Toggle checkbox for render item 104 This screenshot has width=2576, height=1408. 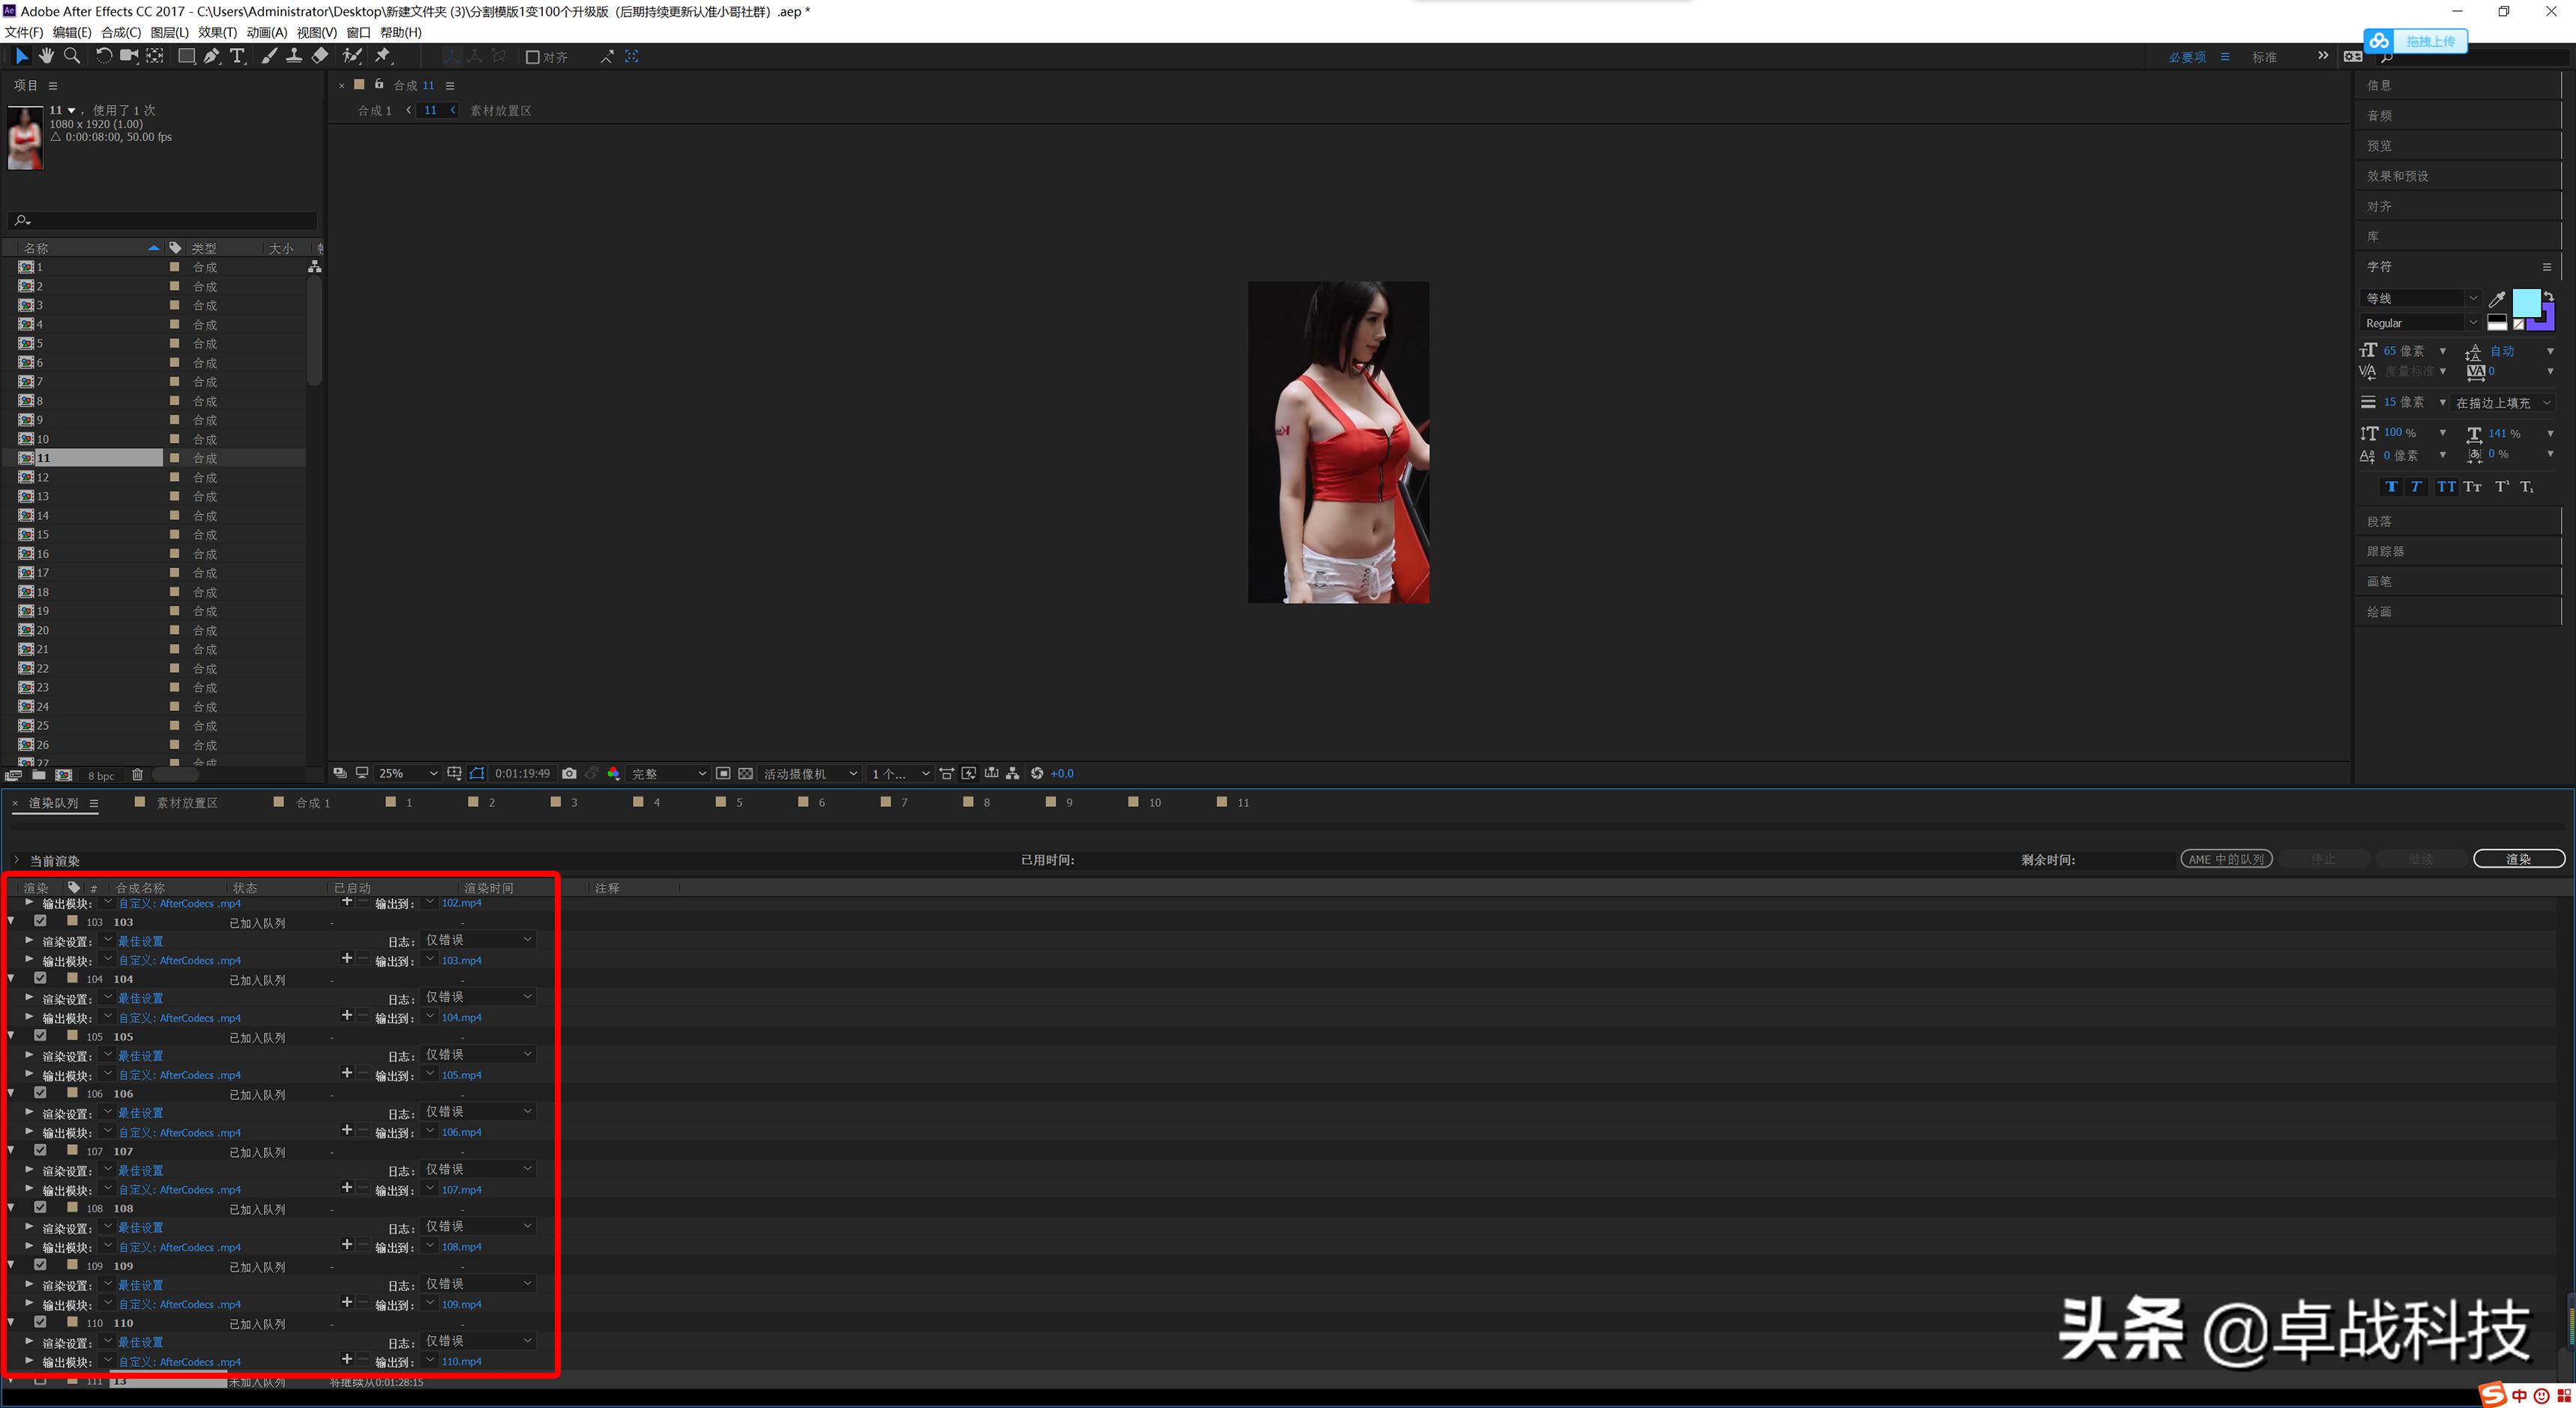(x=38, y=978)
